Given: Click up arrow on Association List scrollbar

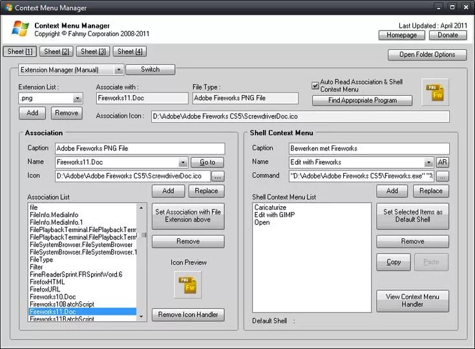Looking at the screenshot, I should tap(142, 208).
